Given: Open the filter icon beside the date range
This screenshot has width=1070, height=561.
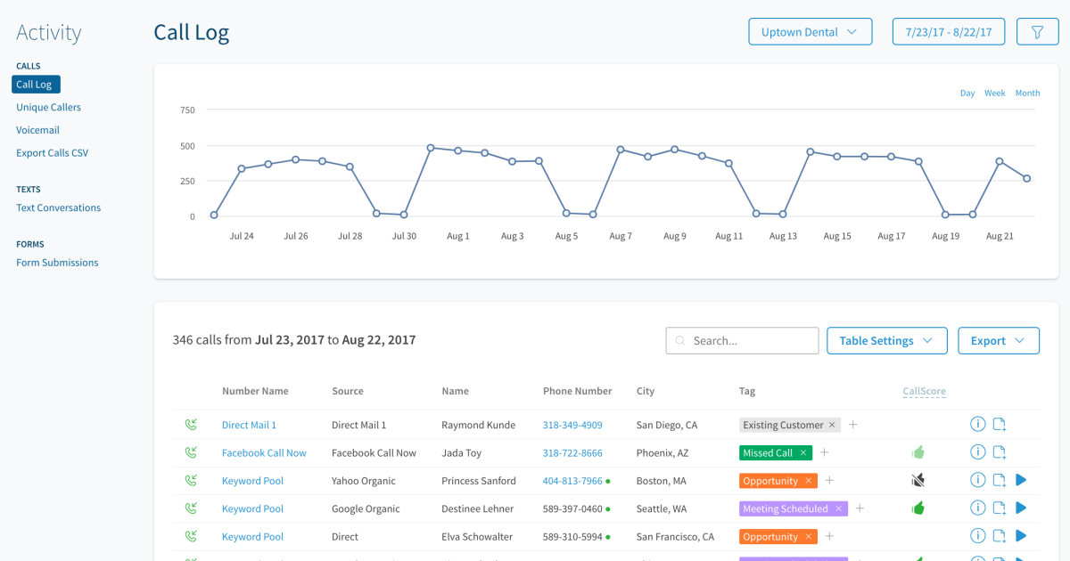Looking at the screenshot, I should pyautogui.click(x=1037, y=31).
